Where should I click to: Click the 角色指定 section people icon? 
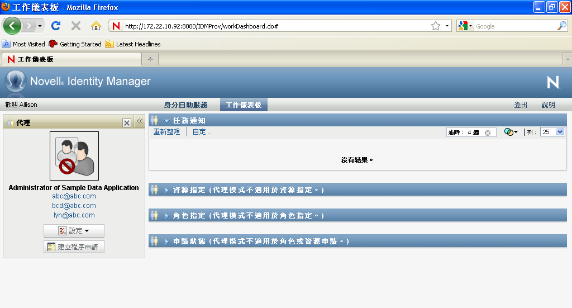pos(154,215)
